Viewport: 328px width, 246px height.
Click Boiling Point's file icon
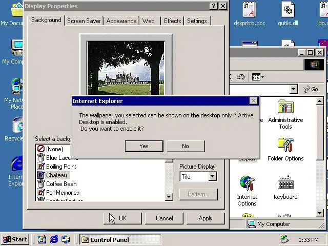pos(41,167)
